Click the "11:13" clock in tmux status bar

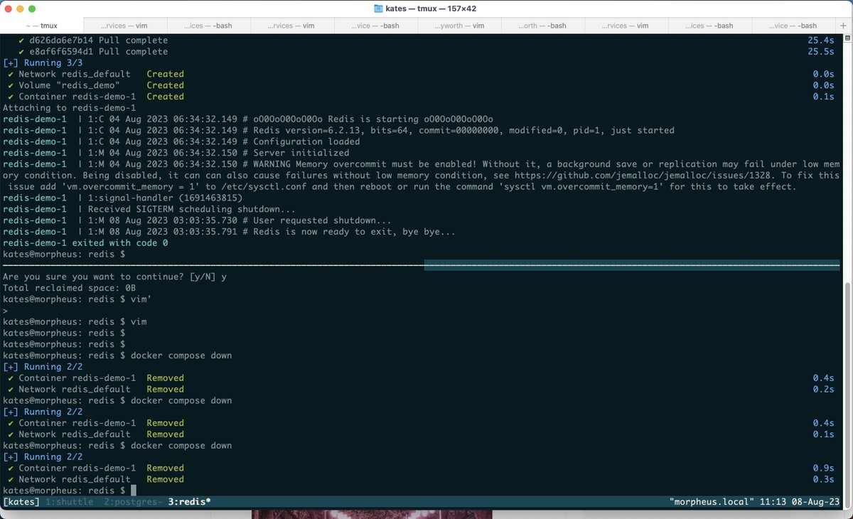[x=773, y=502]
